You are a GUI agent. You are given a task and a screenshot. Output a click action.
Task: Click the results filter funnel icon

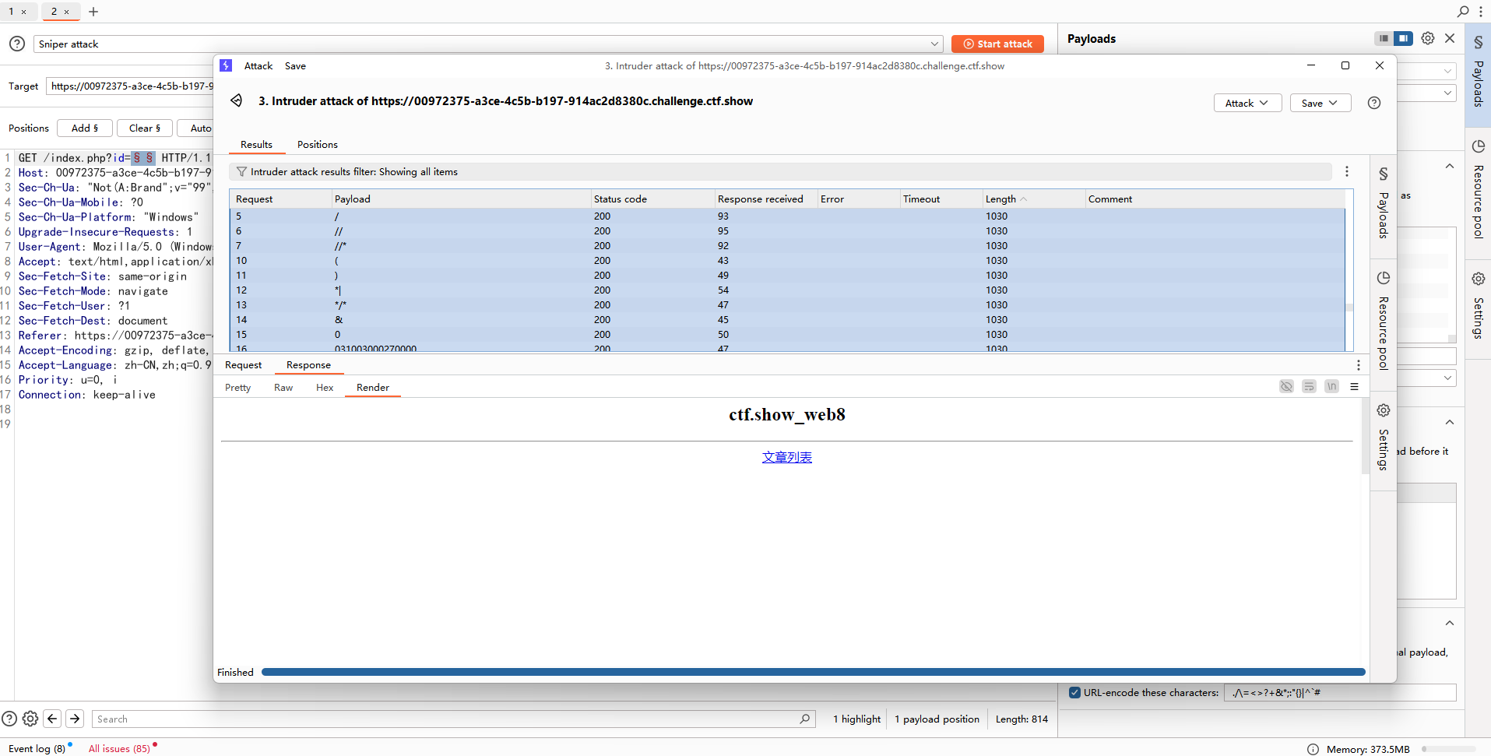(x=241, y=172)
